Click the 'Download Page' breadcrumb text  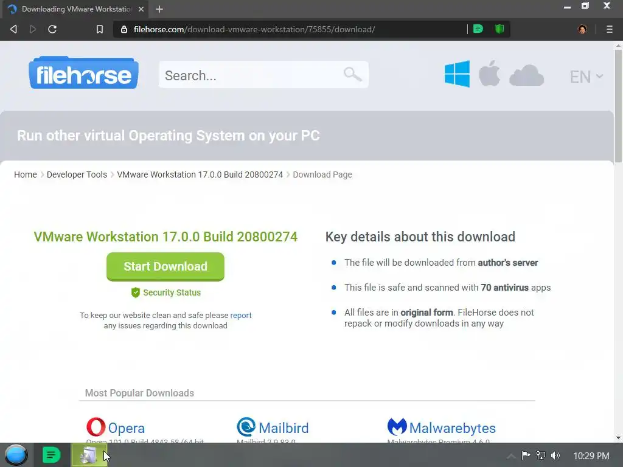point(322,175)
